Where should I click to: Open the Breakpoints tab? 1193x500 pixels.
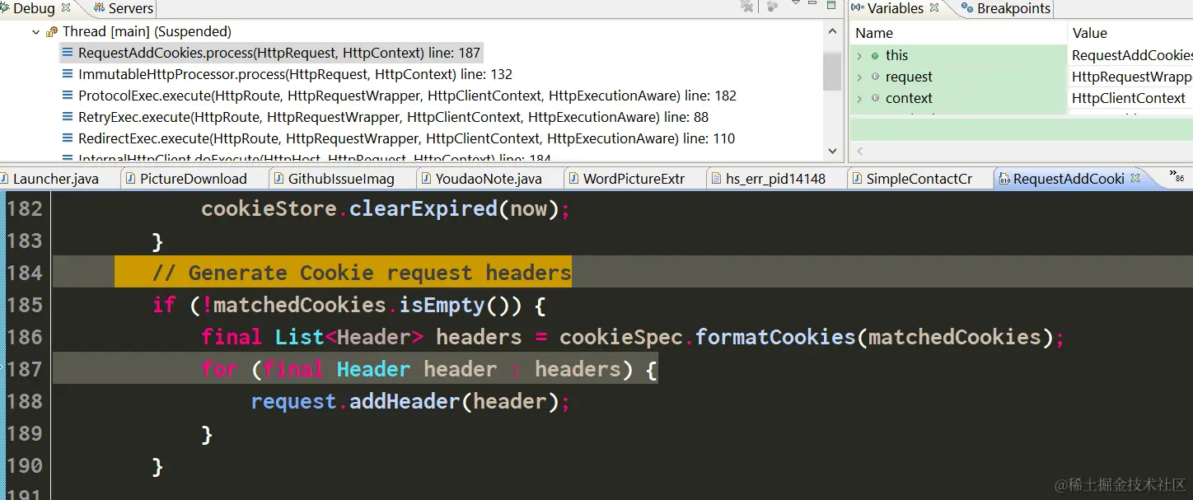coord(1006,8)
